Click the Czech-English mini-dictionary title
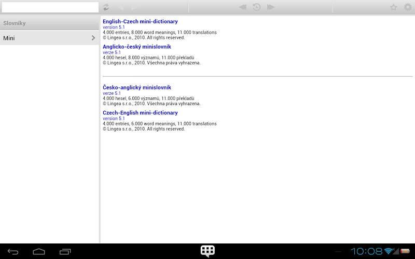Image resolution: width=415 pixels, height=259 pixels. [x=140, y=113]
